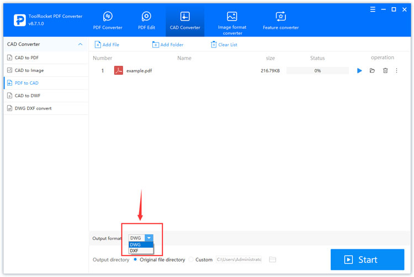Select the PDF to CAD sidebar item
The width and height of the screenshot is (414, 277).
point(46,83)
